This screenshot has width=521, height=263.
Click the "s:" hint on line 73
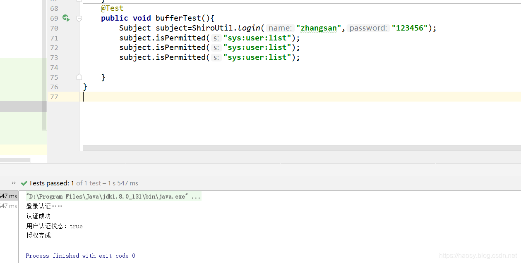pos(216,57)
